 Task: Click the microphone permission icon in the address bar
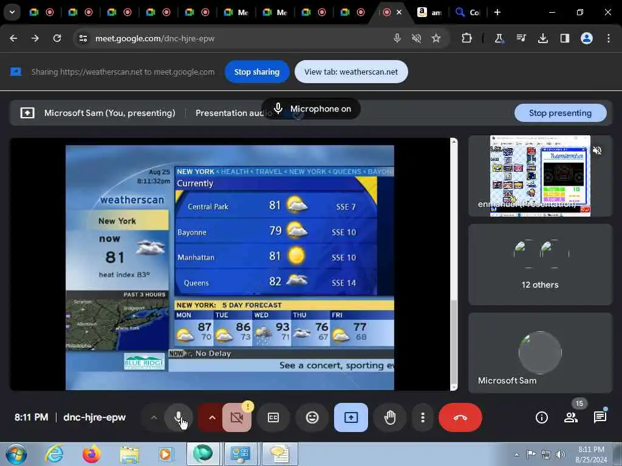(397, 38)
